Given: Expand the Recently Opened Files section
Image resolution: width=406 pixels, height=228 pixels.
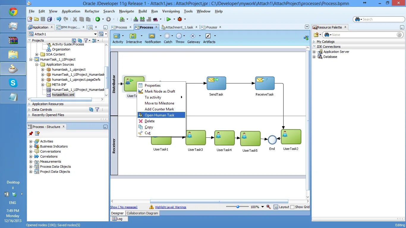Looking at the screenshot, I should pyautogui.click(x=29, y=115).
